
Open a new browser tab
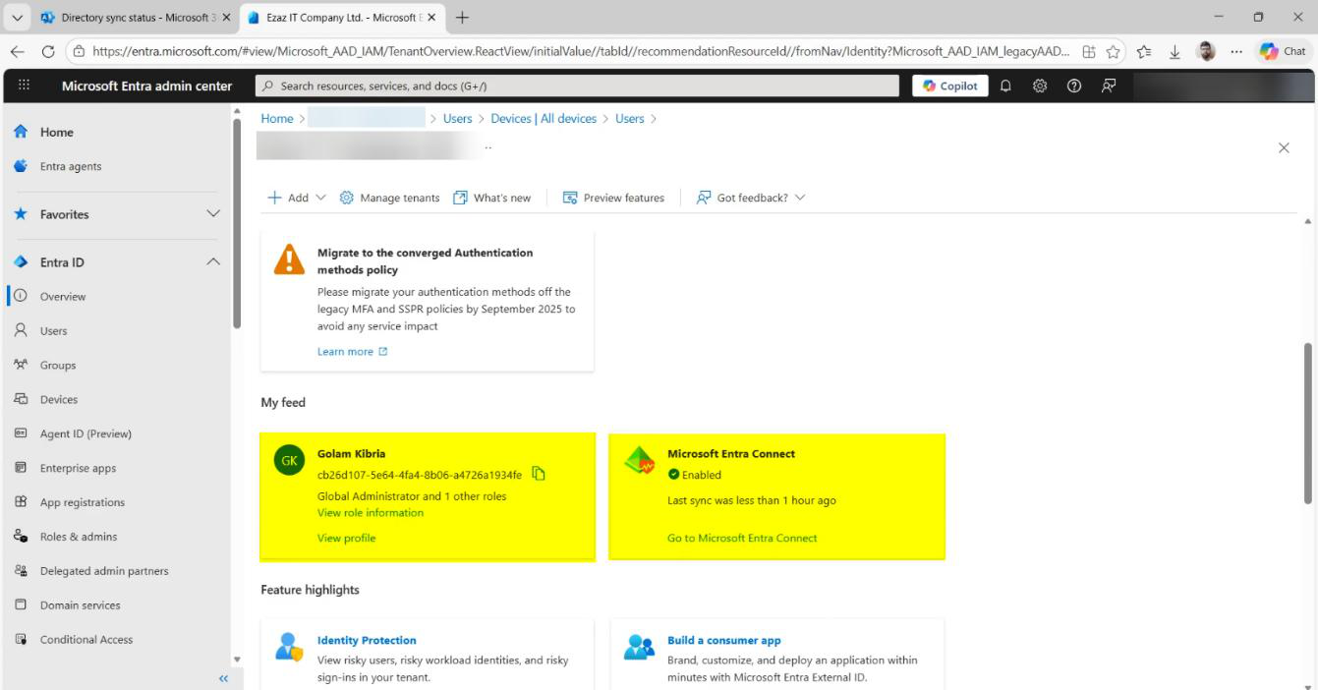click(463, 18)
